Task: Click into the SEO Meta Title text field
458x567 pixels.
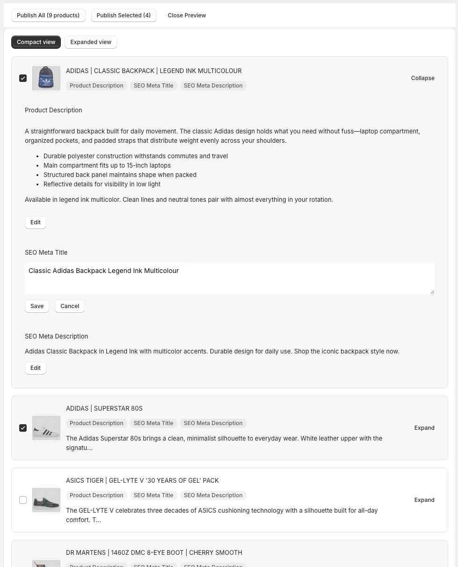Action: coord(229,278)
